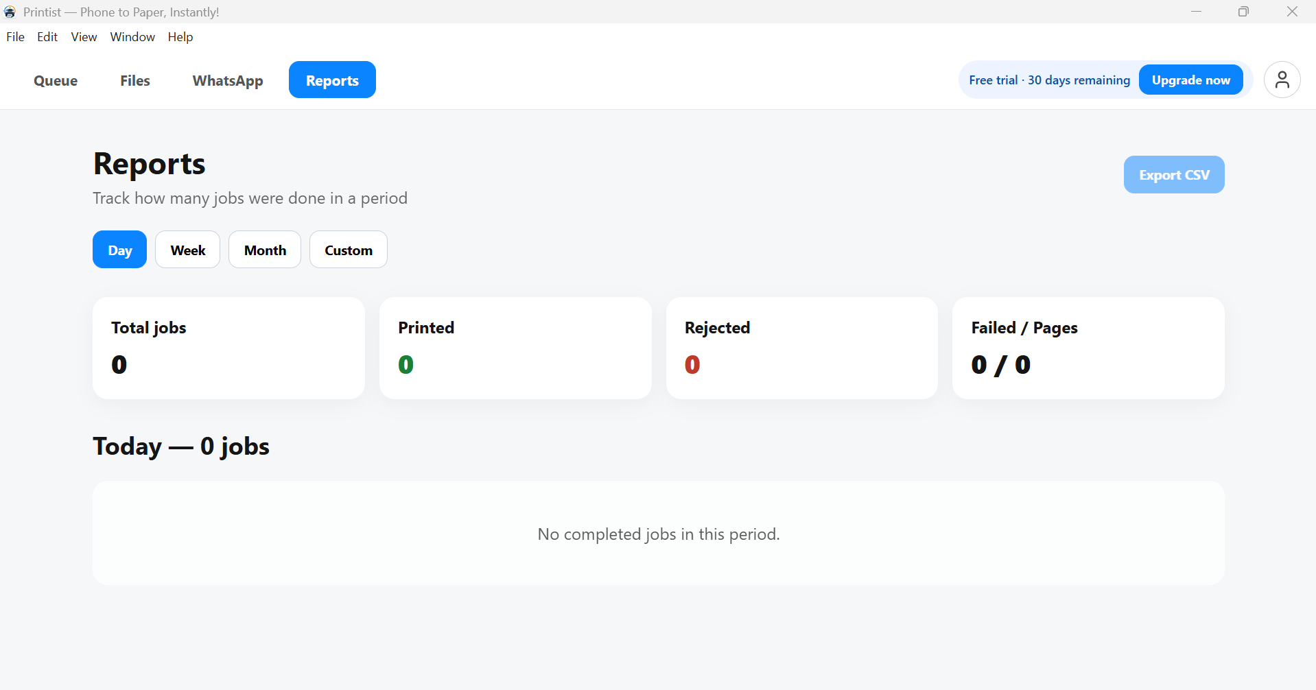
Task: Minimize the Printist window
Action: click(1196, 12)
